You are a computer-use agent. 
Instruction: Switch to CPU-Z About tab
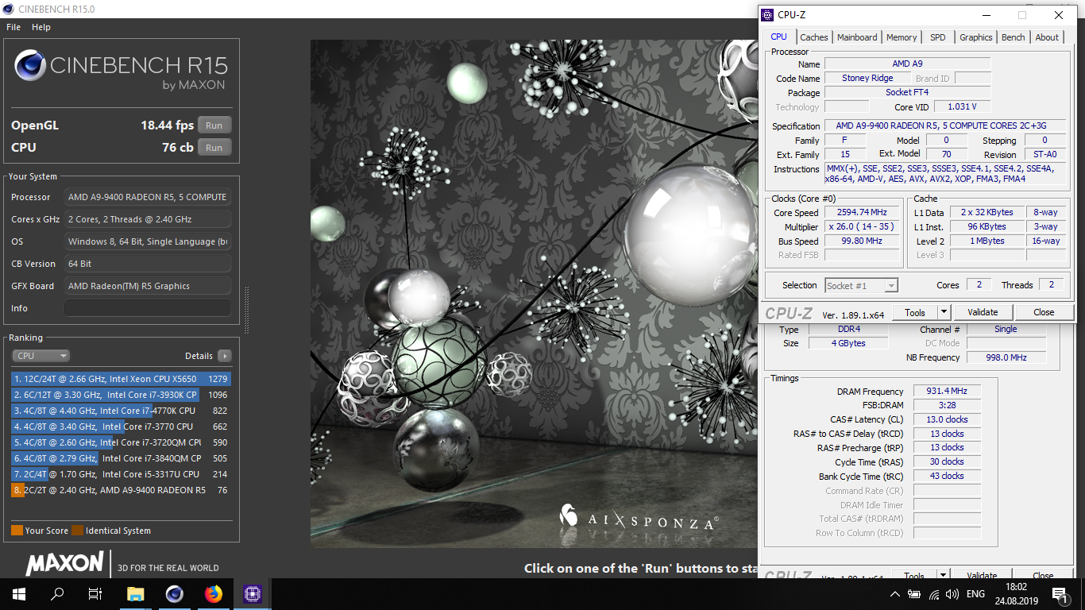1047,37
